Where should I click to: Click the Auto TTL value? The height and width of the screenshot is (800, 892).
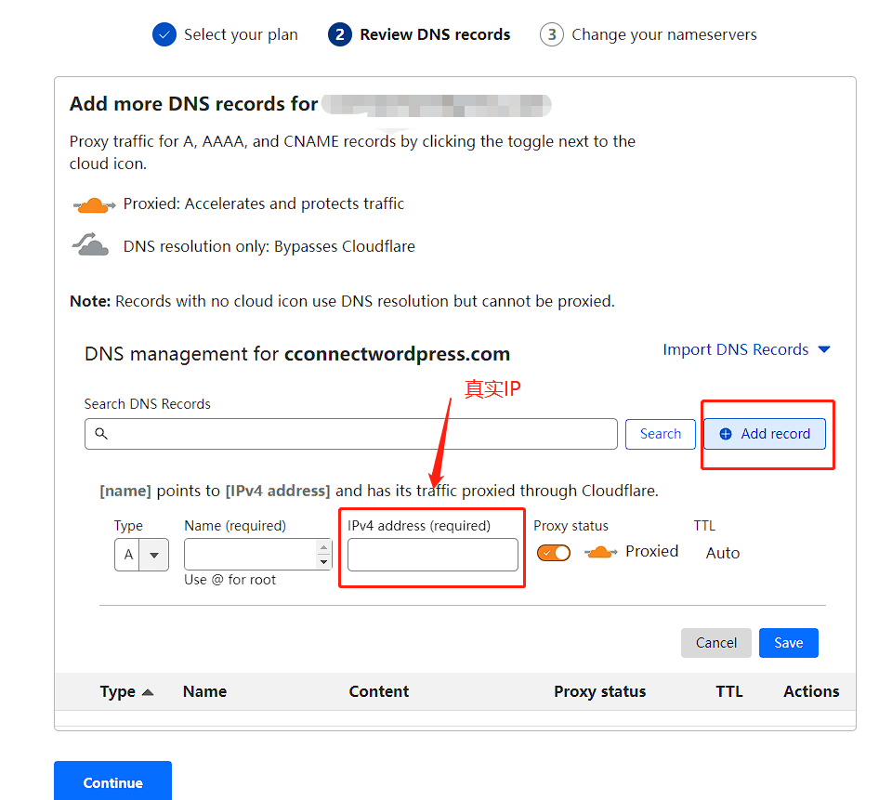tap(723, 553)
